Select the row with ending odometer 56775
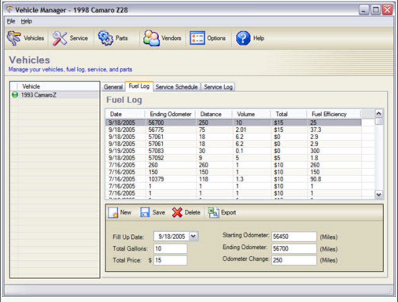 [234, 130]
